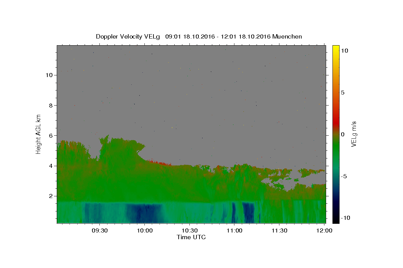Image resolution: width=403 pixels, height=268 pixels.
Task: Click the 11:30 time axis label
Action: (x=279, y=230)
